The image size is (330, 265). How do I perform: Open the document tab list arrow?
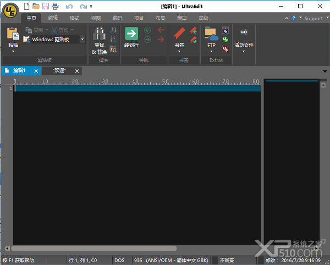click(325, 71)
